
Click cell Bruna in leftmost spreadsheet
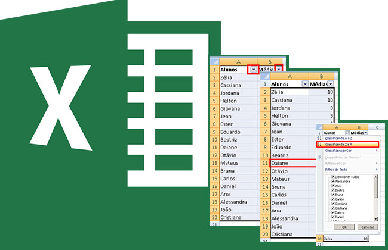pyautogui.click(x=238, y=171)
